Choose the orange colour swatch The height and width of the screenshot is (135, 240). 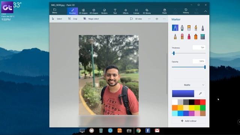coord(175,108)
